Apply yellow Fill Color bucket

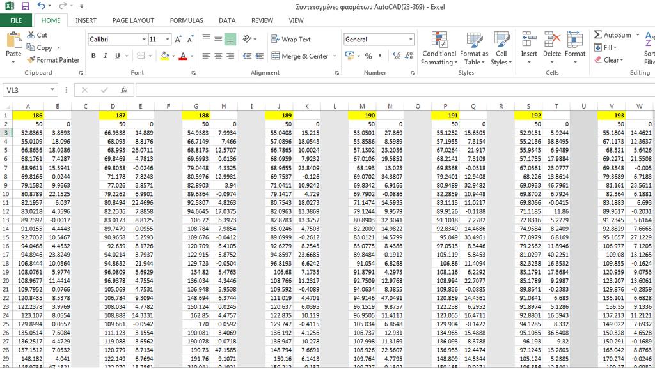[164, 56]
